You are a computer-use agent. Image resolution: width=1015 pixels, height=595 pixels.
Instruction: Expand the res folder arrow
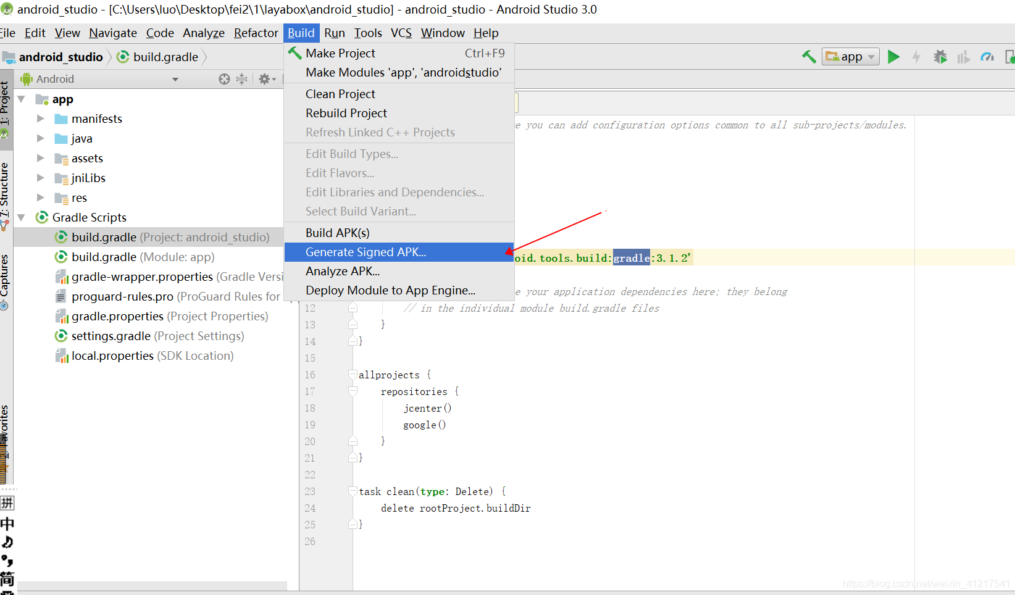(41, 198)
